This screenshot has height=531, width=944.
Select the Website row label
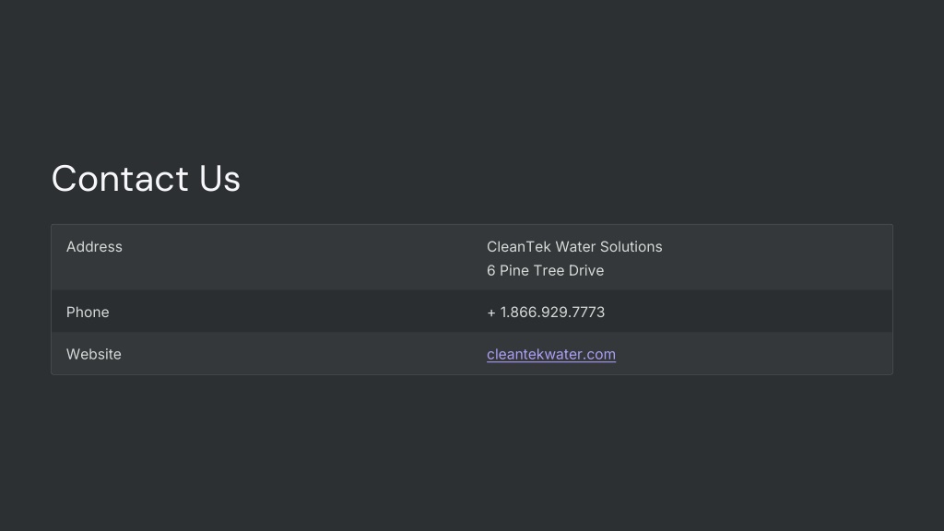click(93, 354)
